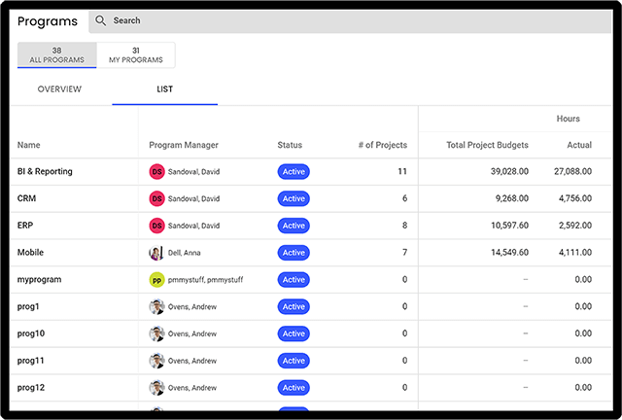
Task: Click 'pmmystuff, pmmystuff' manager name
Action: coord(205,280)
